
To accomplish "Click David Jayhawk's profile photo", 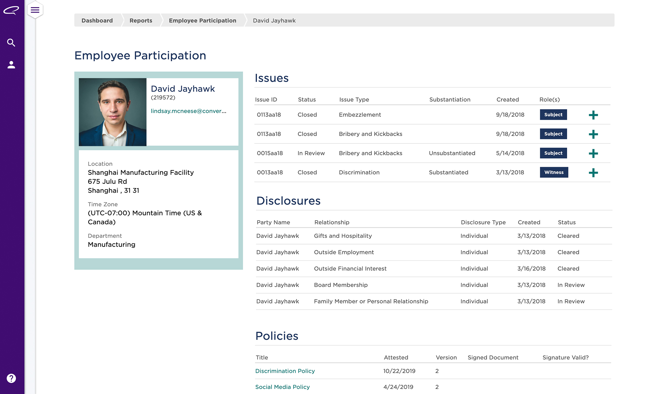I will coord(112,112).
